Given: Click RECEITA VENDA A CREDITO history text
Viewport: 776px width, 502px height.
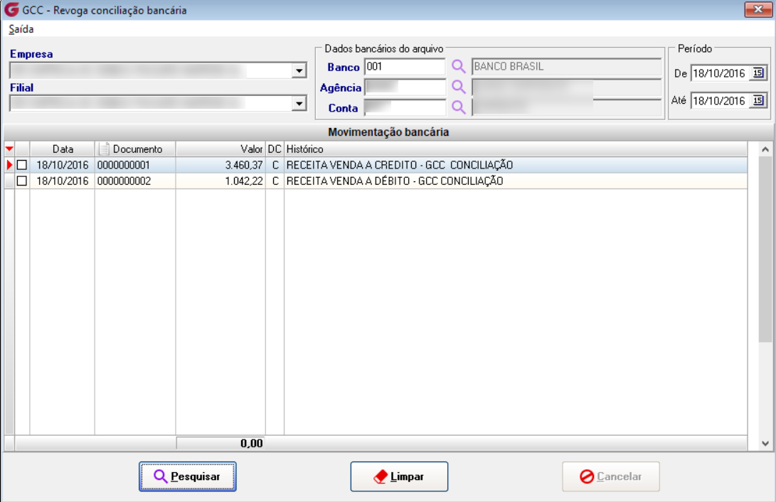Looking at the screenshot, I should [x=400, y=165].
